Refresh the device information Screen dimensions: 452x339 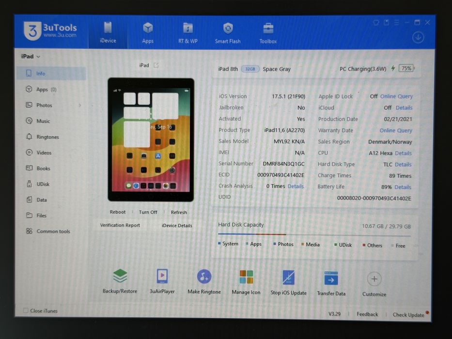[x=179, y=212]
